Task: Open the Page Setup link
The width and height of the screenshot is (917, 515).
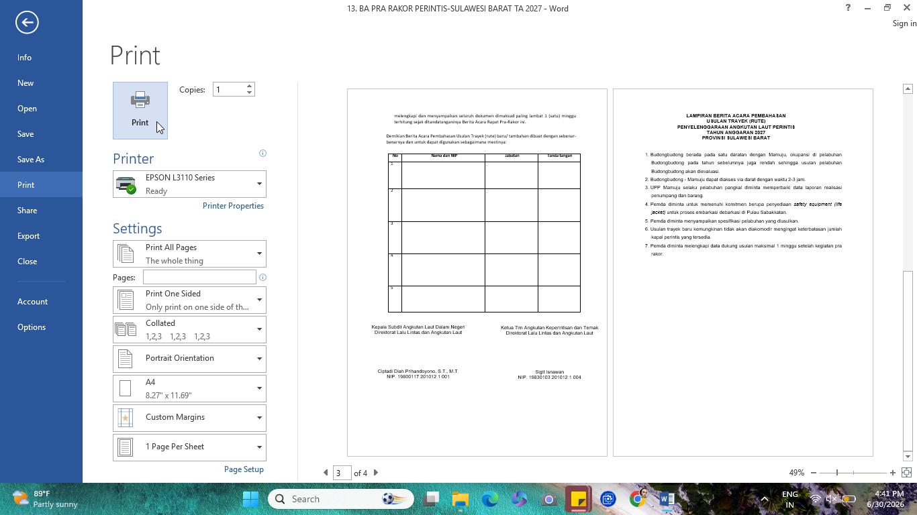Action: (244, 469)
